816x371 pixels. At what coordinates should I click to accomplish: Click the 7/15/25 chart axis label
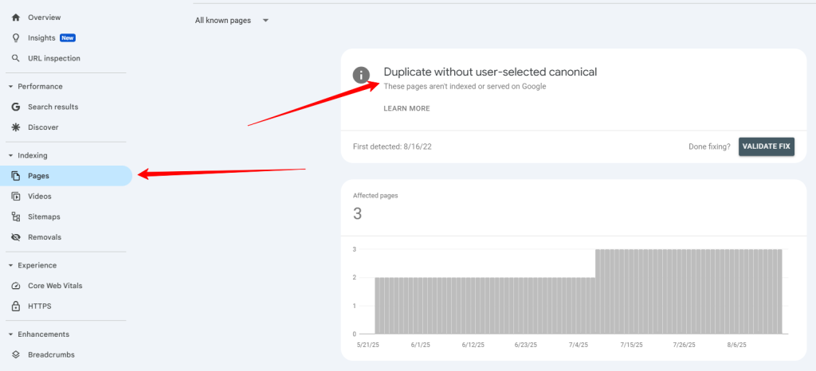[631, 345]
